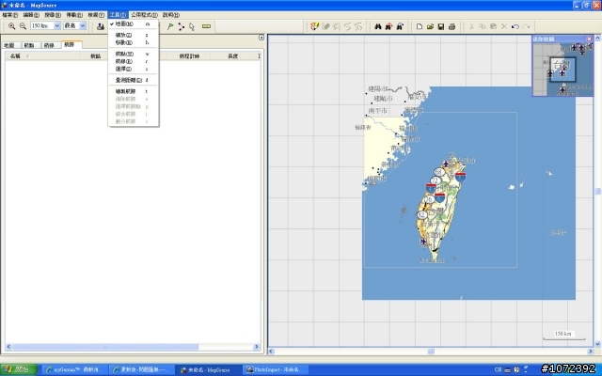Click the left panel horizontal scrollbar thumb
602x376 pixels.
[105, 347]
